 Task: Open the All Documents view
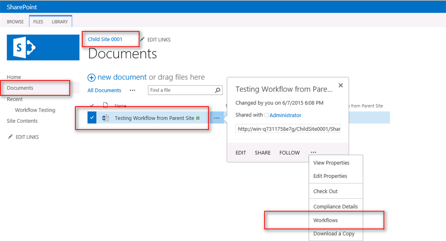pyautogui.click(x=104, y=90)
